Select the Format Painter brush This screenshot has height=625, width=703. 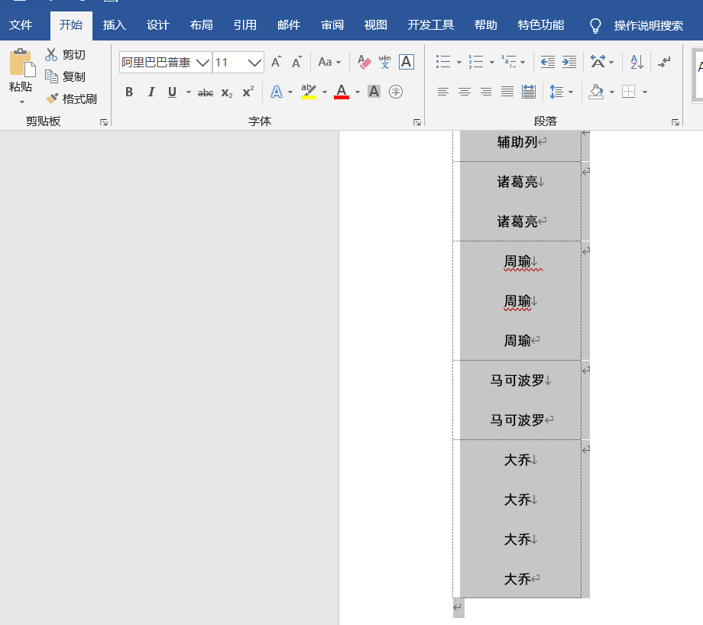pos(51,99)
